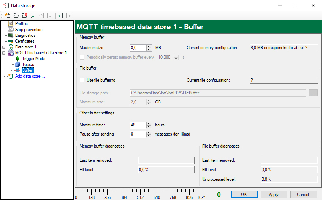Open the Topics node
322x200 pixels.
click(x=28, y=64)
